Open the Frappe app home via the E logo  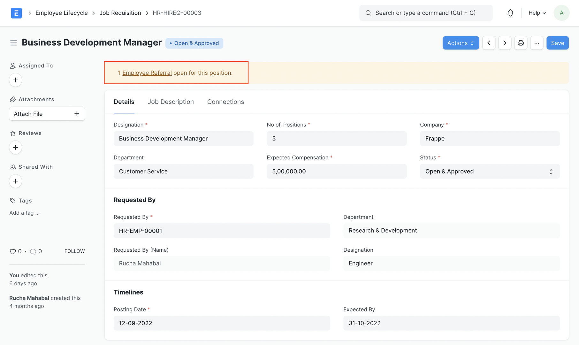[x=16, y=13]
